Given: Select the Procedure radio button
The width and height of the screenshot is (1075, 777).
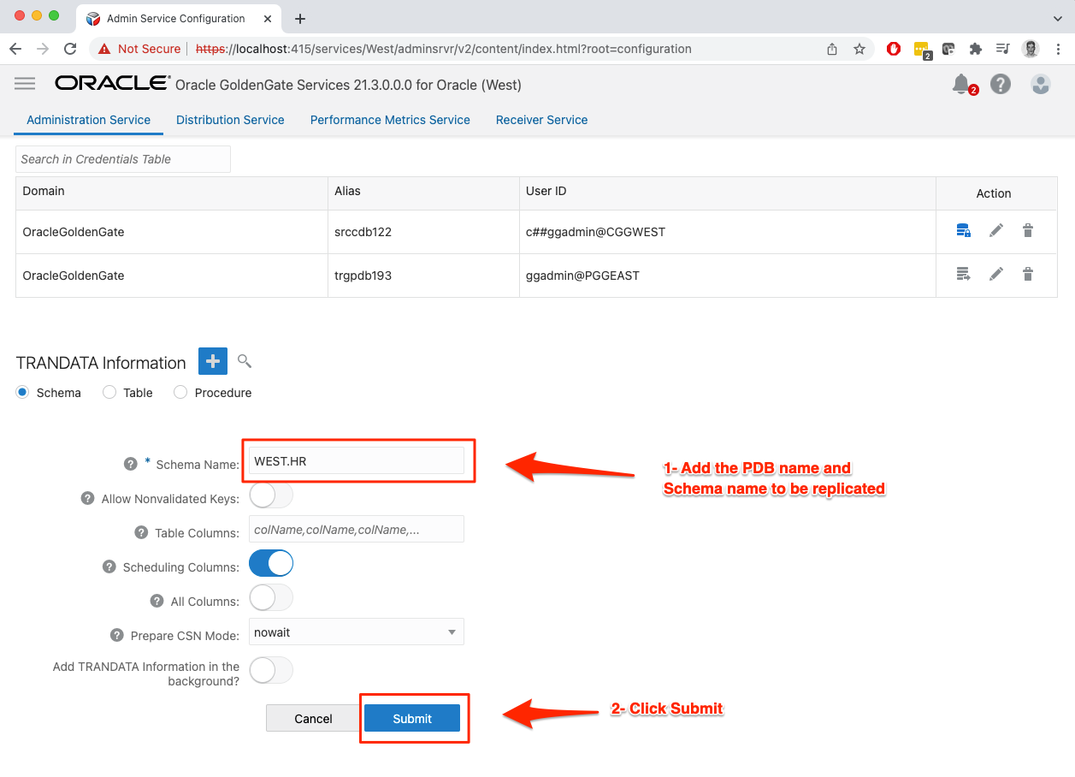Looking at the screenshot, I should [x=180, y=393].
